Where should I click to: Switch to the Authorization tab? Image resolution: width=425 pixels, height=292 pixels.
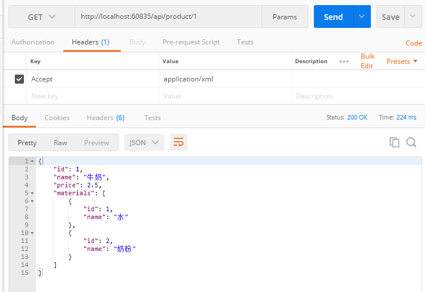(33, 42)
